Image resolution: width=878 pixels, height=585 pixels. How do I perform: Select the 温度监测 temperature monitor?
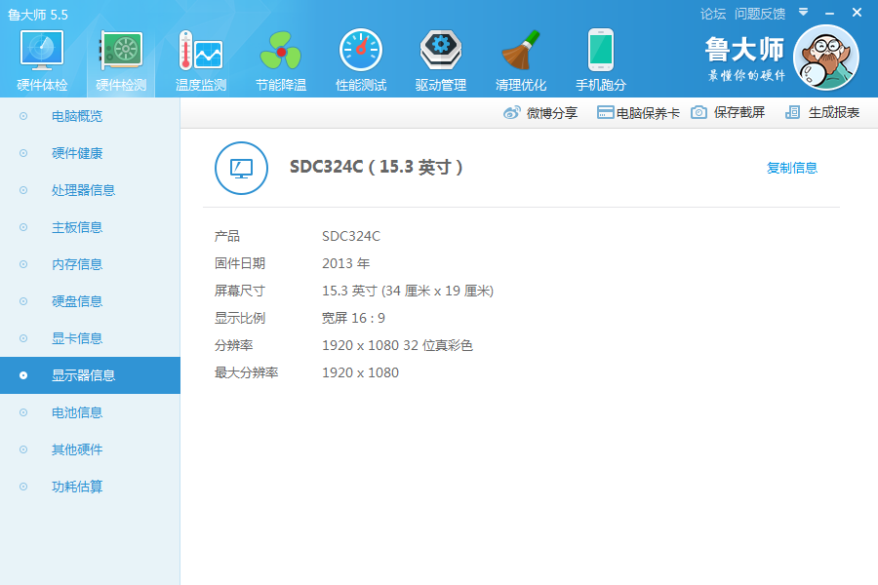200,56
